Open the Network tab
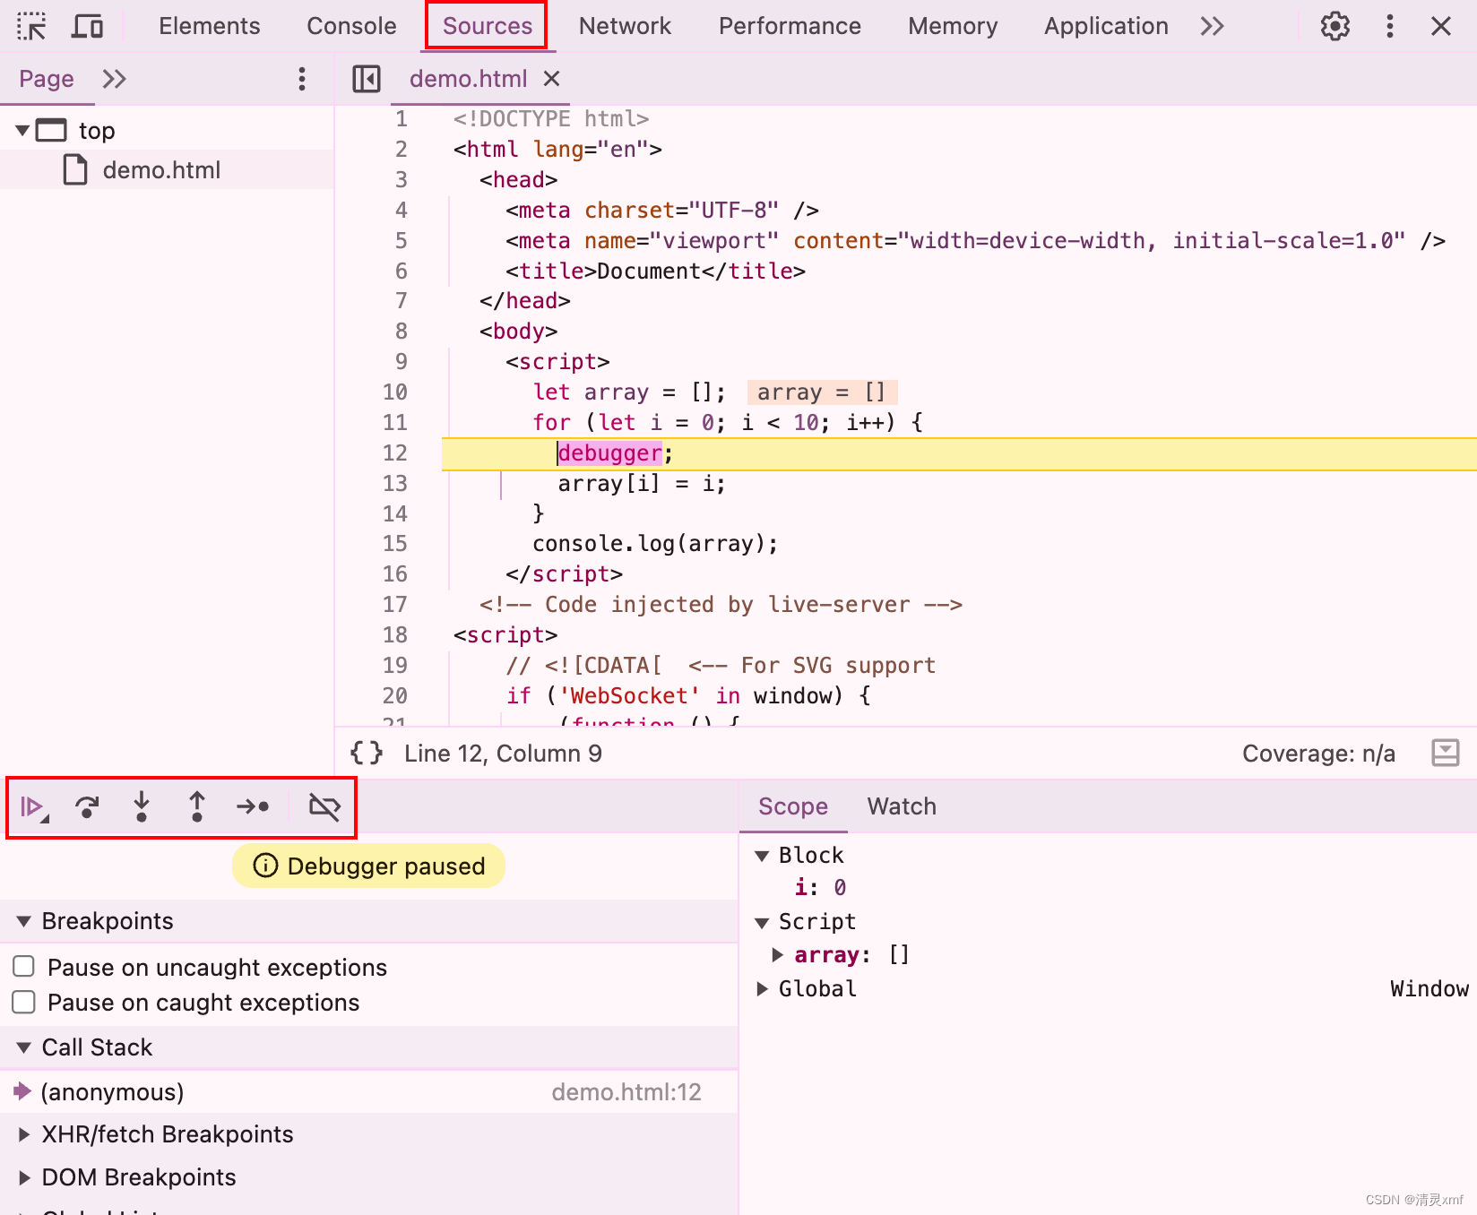The height and width of the screenshot is (1215, 1477). 625,26
